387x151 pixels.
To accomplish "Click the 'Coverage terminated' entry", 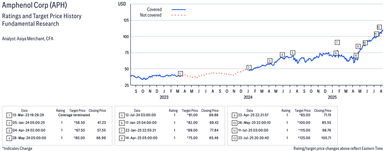I will click(74, 115).
